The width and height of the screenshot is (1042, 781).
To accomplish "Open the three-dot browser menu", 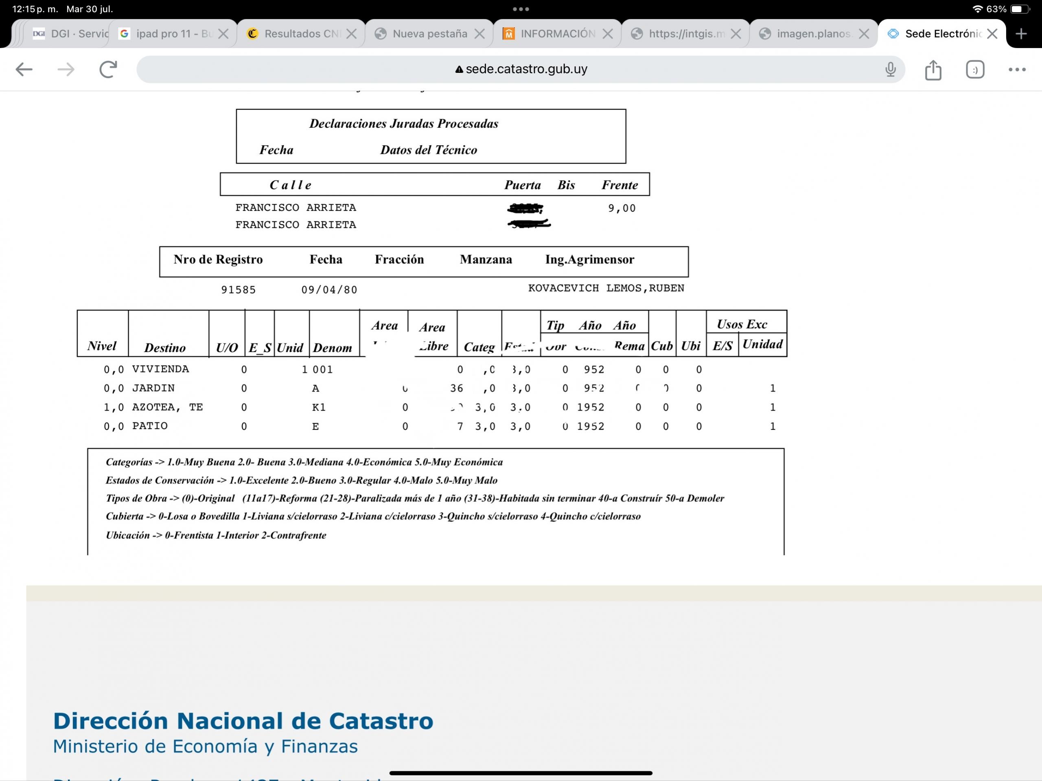I will coord(1017,70).
